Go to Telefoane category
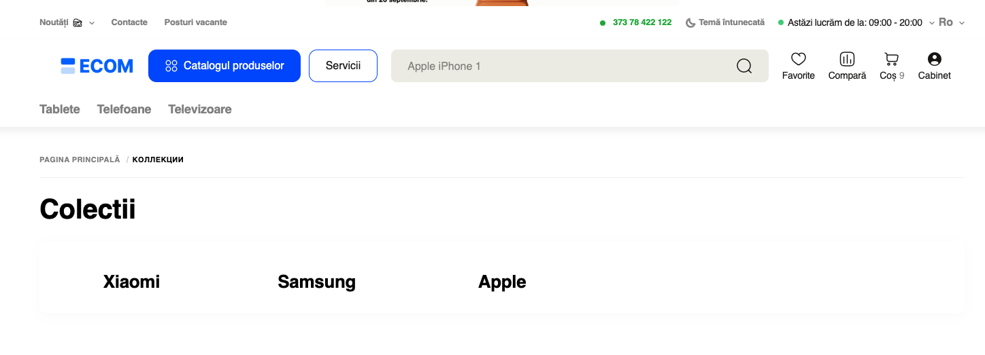The height and width of the screenshot is (355, 985). (124, 109)
